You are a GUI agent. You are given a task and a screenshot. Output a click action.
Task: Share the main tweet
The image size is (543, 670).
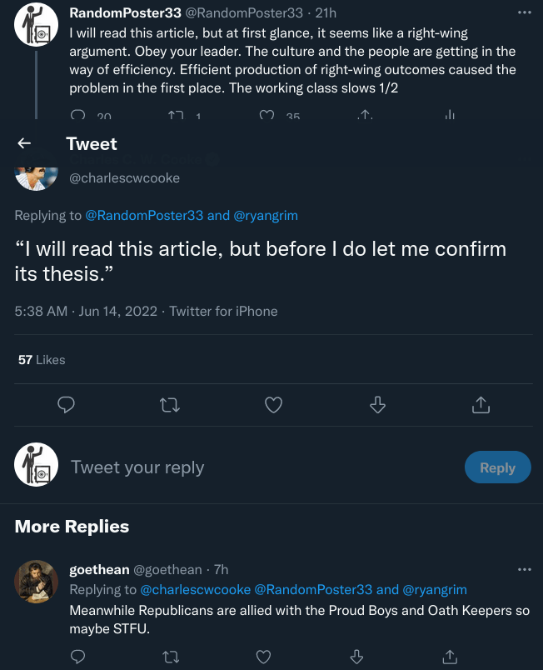481,405
